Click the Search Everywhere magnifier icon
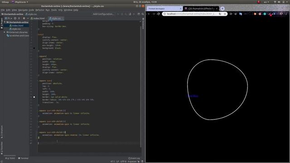This screenshot has width=290, height=163. coord(143,14)
